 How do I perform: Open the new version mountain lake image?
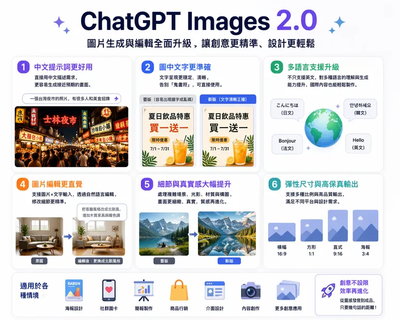[227, 234]
